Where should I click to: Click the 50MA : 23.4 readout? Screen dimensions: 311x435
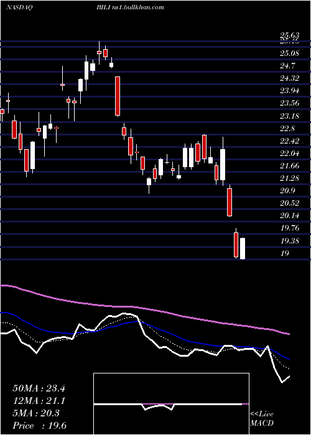click(39, 388)
